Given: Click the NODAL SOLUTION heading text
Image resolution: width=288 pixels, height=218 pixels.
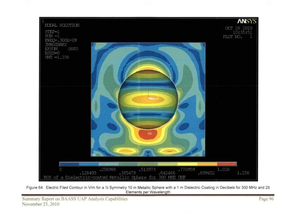Looking at the screenshot, I should point(62,25).
